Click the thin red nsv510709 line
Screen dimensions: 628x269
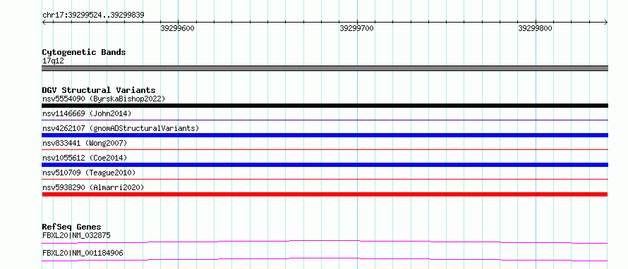point(325,179)
